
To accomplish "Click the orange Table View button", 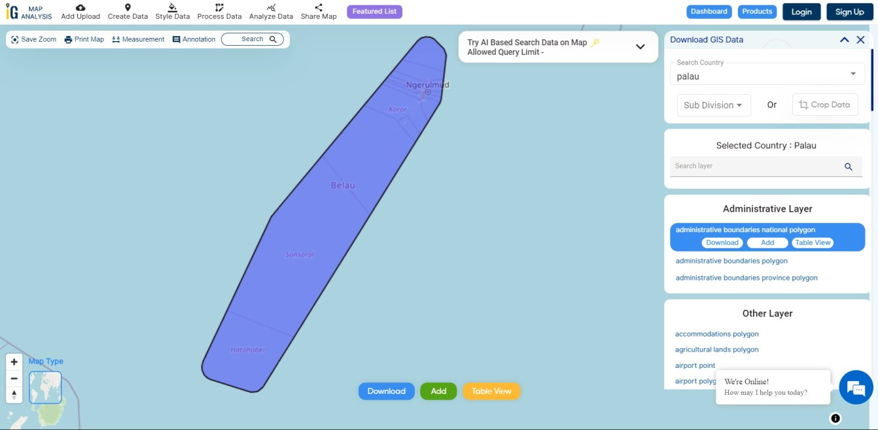I will (x=491, y=391).
